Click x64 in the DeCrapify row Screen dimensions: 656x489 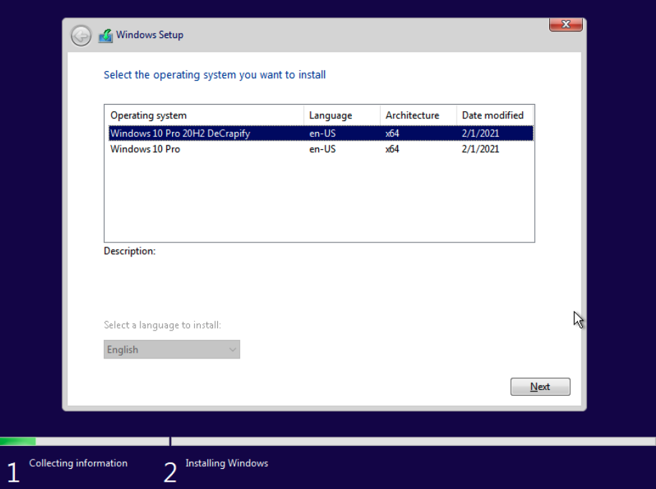point(392,133)
